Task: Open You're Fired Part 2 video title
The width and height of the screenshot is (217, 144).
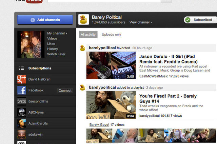Action: [x=168, y=98]
